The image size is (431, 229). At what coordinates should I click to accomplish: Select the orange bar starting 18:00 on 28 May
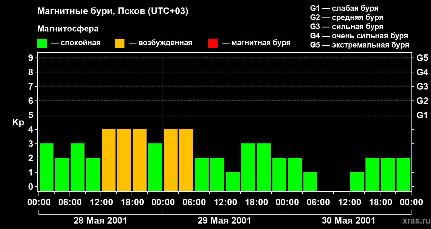click(140, 160)
